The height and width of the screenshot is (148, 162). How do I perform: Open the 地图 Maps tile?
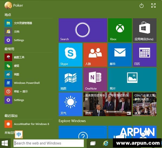click(70, 80)
